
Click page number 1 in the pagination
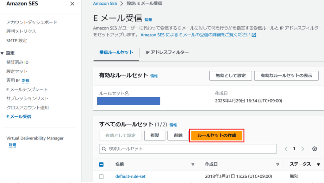pyautogui.click(x=294, y=149)
